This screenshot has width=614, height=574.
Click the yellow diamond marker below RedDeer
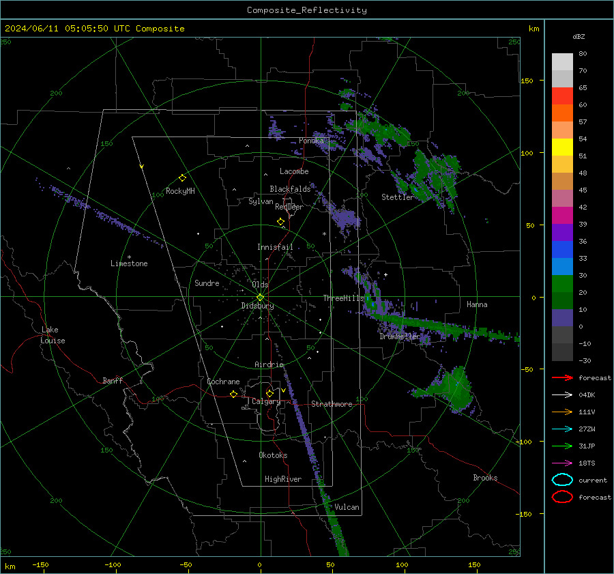point(281,222)
